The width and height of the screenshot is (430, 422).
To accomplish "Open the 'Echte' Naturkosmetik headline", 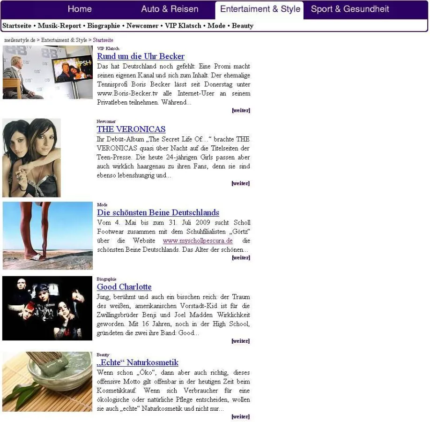I will pos(138,362).
